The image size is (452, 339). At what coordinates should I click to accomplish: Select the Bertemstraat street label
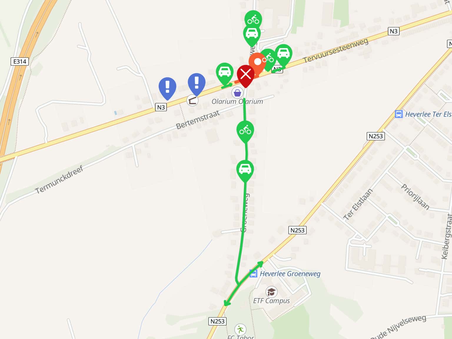pos(198,120)
